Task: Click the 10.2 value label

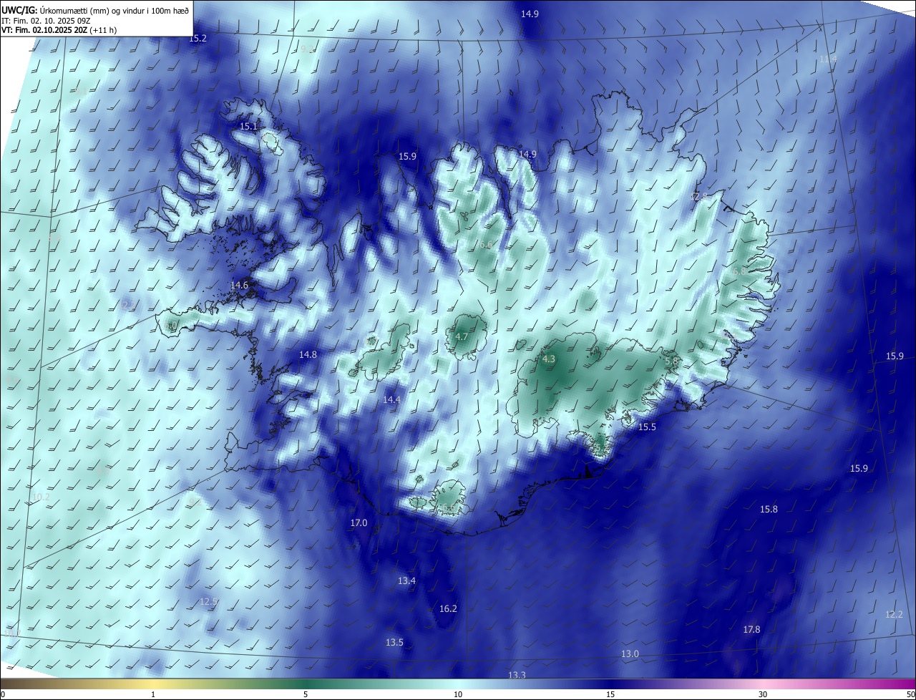Action: coord(42,497)
